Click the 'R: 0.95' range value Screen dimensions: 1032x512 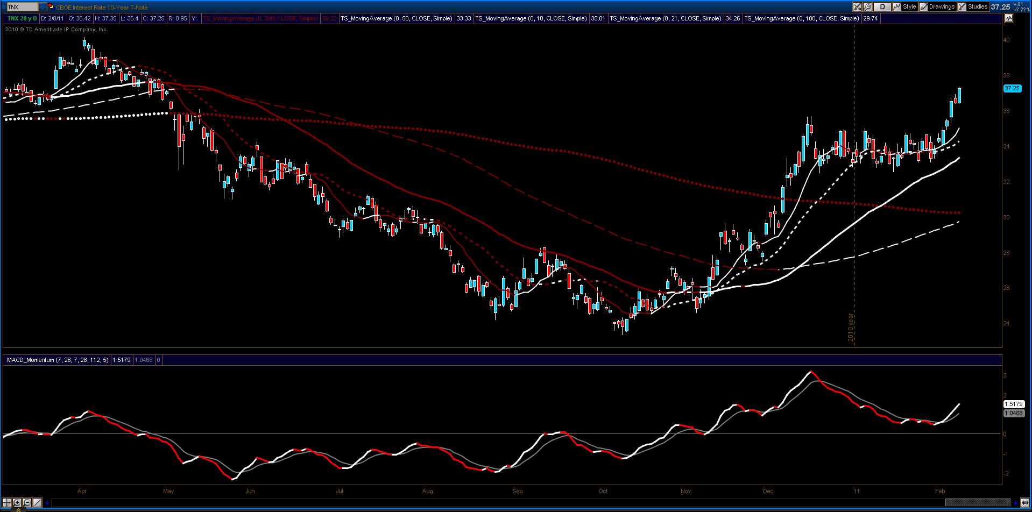pos(178,18)
